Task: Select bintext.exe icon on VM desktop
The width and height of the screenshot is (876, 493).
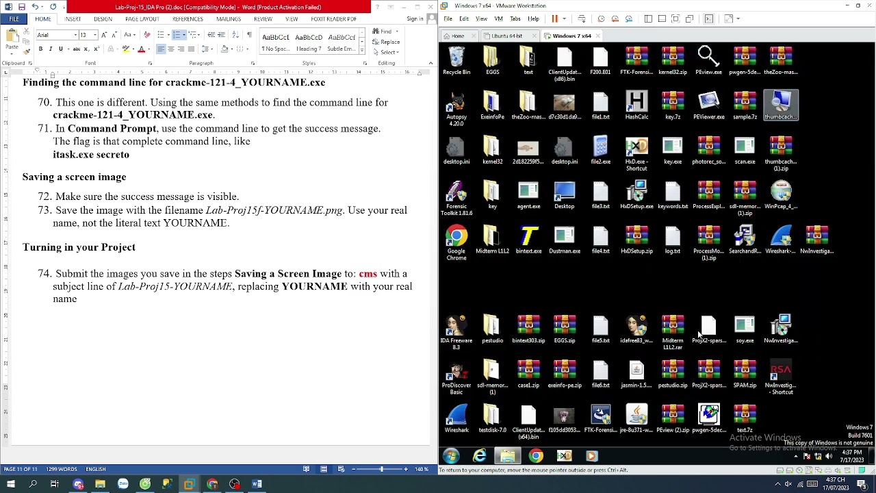Action: coord(528,240)
